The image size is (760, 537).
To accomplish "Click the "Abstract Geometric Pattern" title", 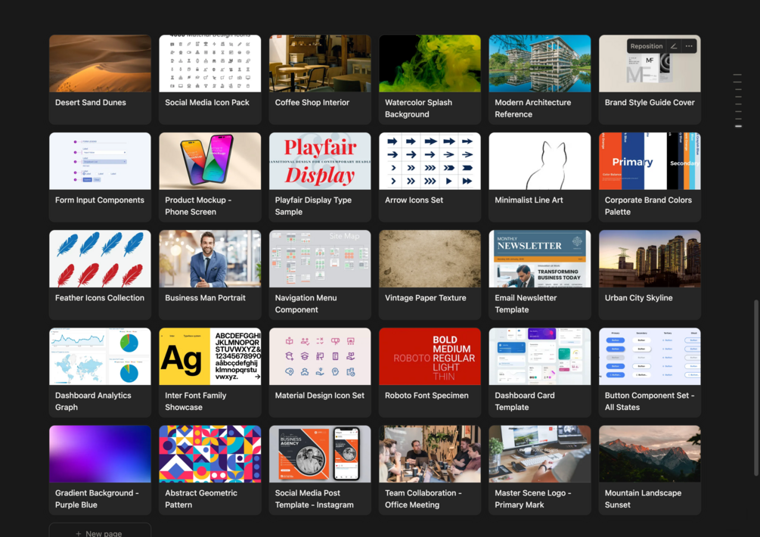I will click(x=201, y=498).
